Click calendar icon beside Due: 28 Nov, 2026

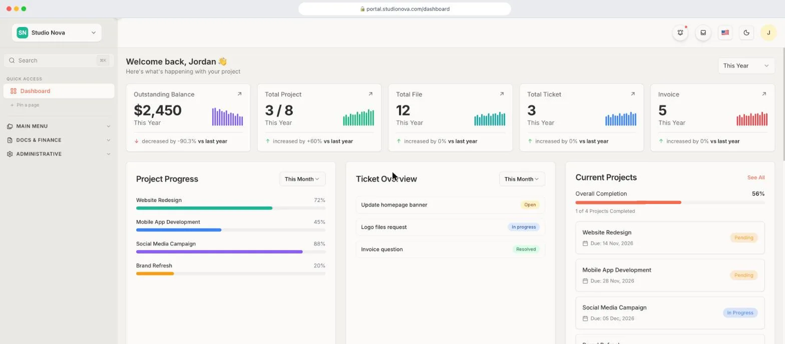pos(585,281)
